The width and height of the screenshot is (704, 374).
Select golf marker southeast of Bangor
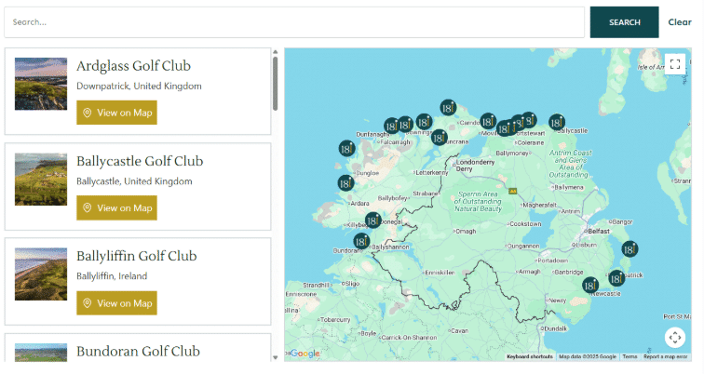pyautogui.click(x=630, y=249)
